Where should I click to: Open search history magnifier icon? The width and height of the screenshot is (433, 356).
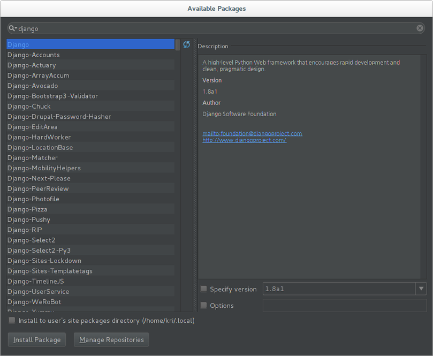click(12, 28)
